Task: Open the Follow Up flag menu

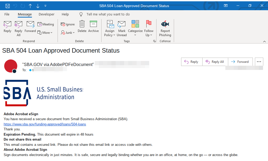Action: click(149, 29)
